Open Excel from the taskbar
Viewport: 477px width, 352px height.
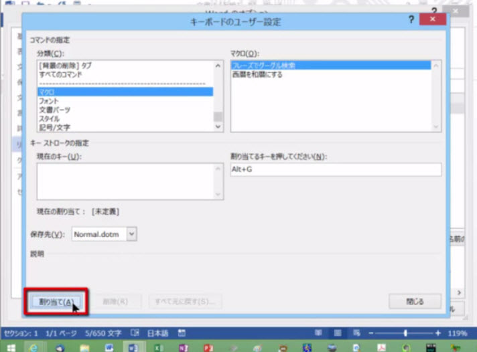[158, 347]
